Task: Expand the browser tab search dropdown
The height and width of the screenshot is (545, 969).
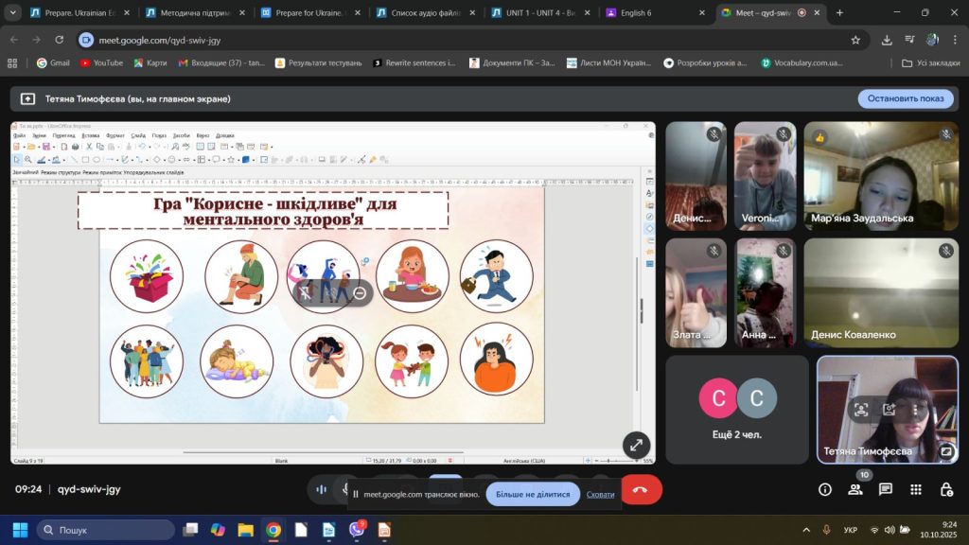Action: coord(13,13)
